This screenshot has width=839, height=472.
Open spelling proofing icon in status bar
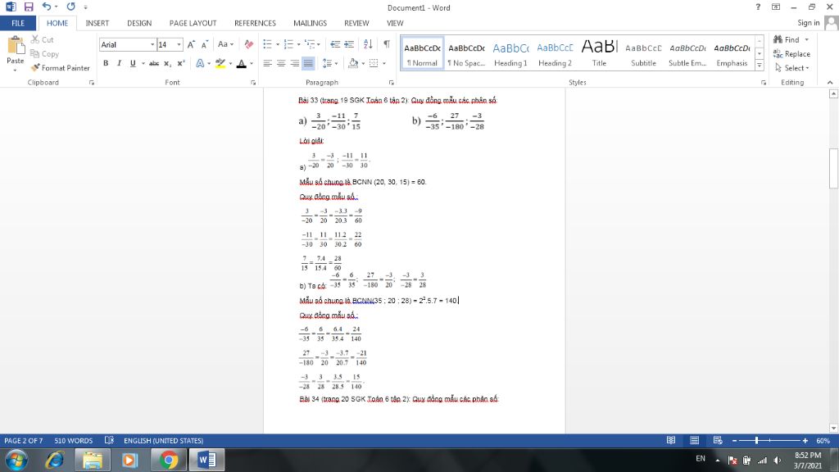point(109,440)
